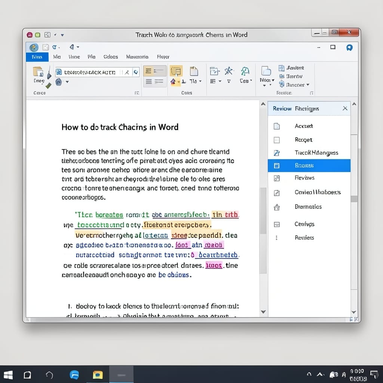Image resolution: width=383 pixels, height=383 pixels.
Task: Click the 'Aavlent' ribbon button
Action: pyautogui.click(x=291, y=68)
